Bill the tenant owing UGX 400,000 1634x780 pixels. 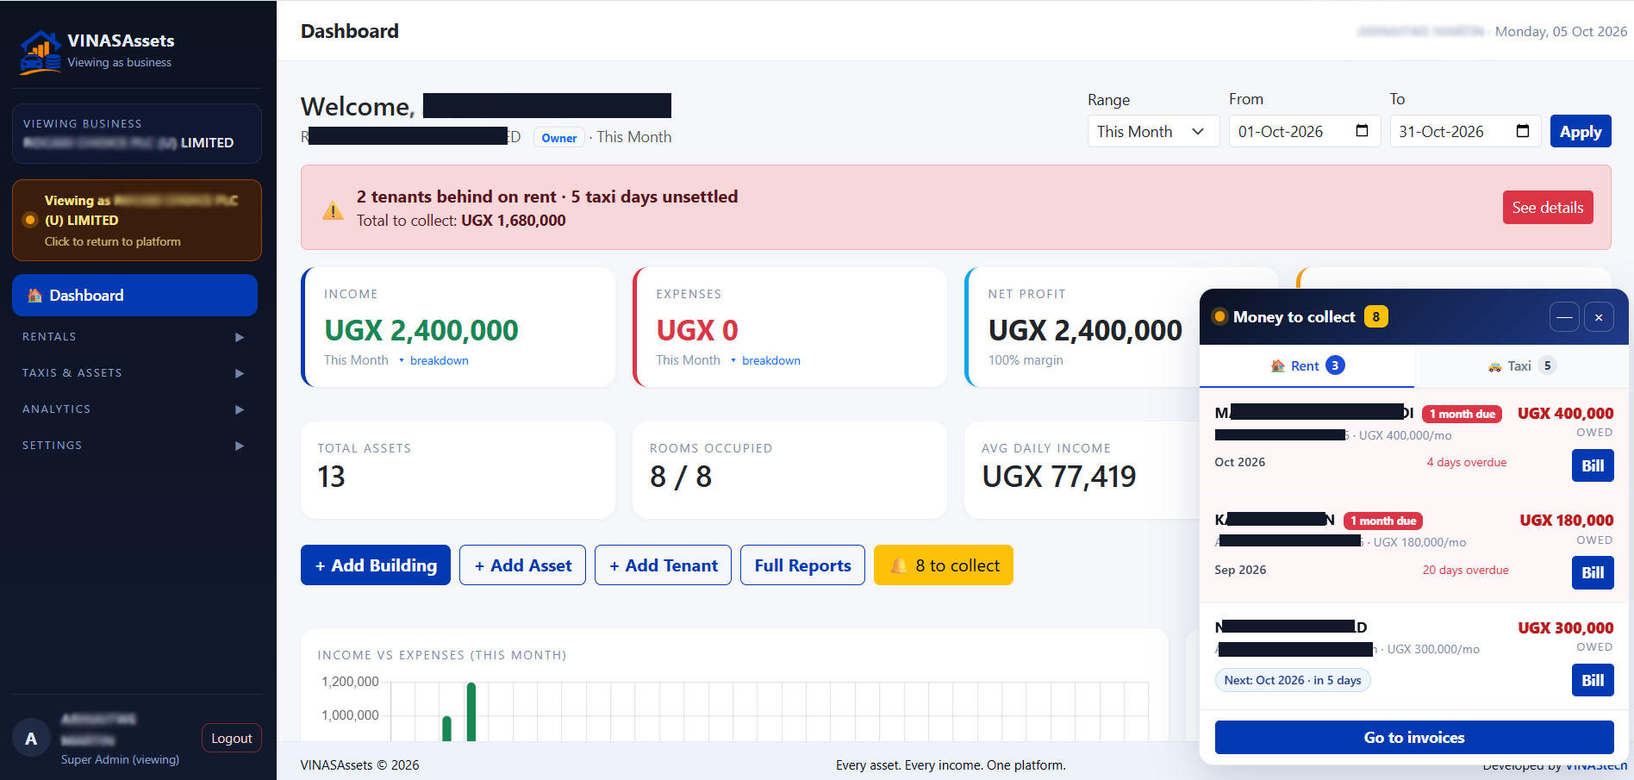point(1593,465)
